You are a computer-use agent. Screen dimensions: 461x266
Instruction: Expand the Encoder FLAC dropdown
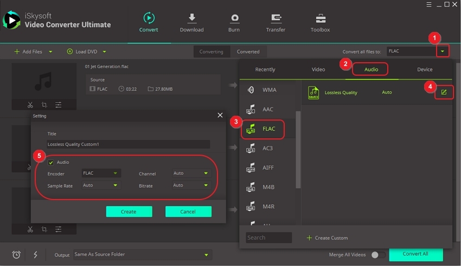point(101,174)
